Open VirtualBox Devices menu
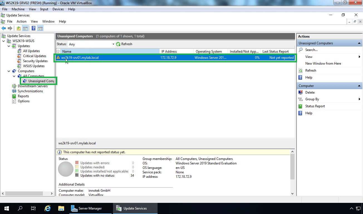This screenshot has height=214, width=363. click(x=58, y=9)
